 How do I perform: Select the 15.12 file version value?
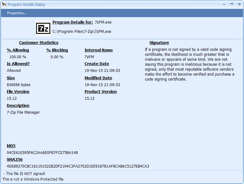click(12, 99)
